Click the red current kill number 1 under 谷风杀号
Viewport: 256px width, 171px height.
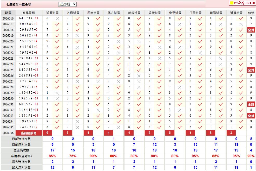coord(68,133)
